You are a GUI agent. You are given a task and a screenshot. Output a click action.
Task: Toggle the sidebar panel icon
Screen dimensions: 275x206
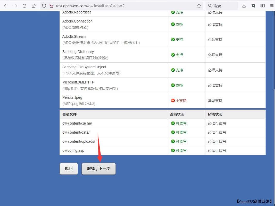(262, 5)
